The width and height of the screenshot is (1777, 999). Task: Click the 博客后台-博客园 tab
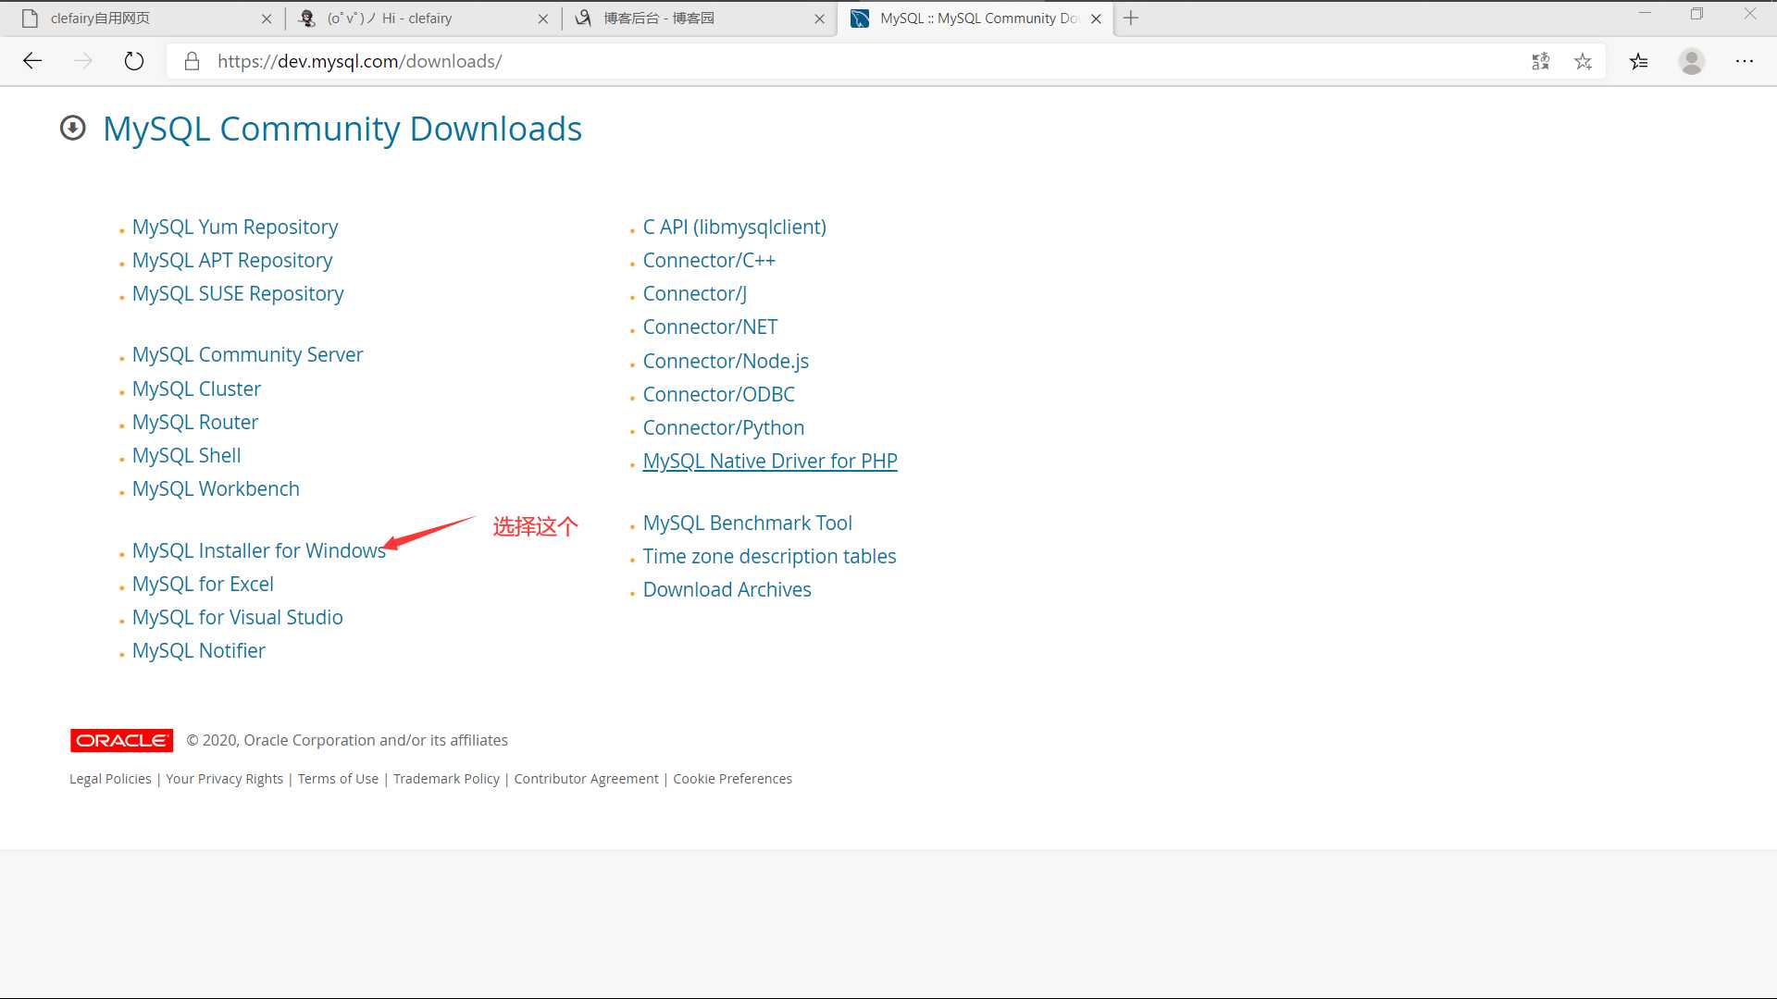(x=696, y=17)
